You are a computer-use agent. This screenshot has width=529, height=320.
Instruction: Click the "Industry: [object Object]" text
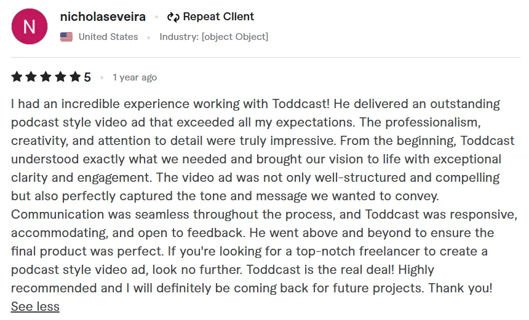(x=213, y=37)
